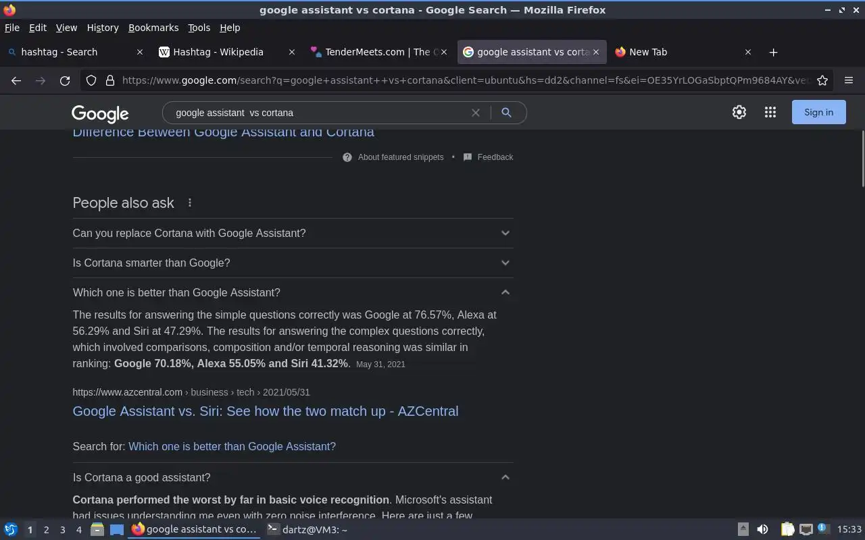The image size is (865, 540).
Task: Open the Google apps grid
Action: (x=770, y=113)
